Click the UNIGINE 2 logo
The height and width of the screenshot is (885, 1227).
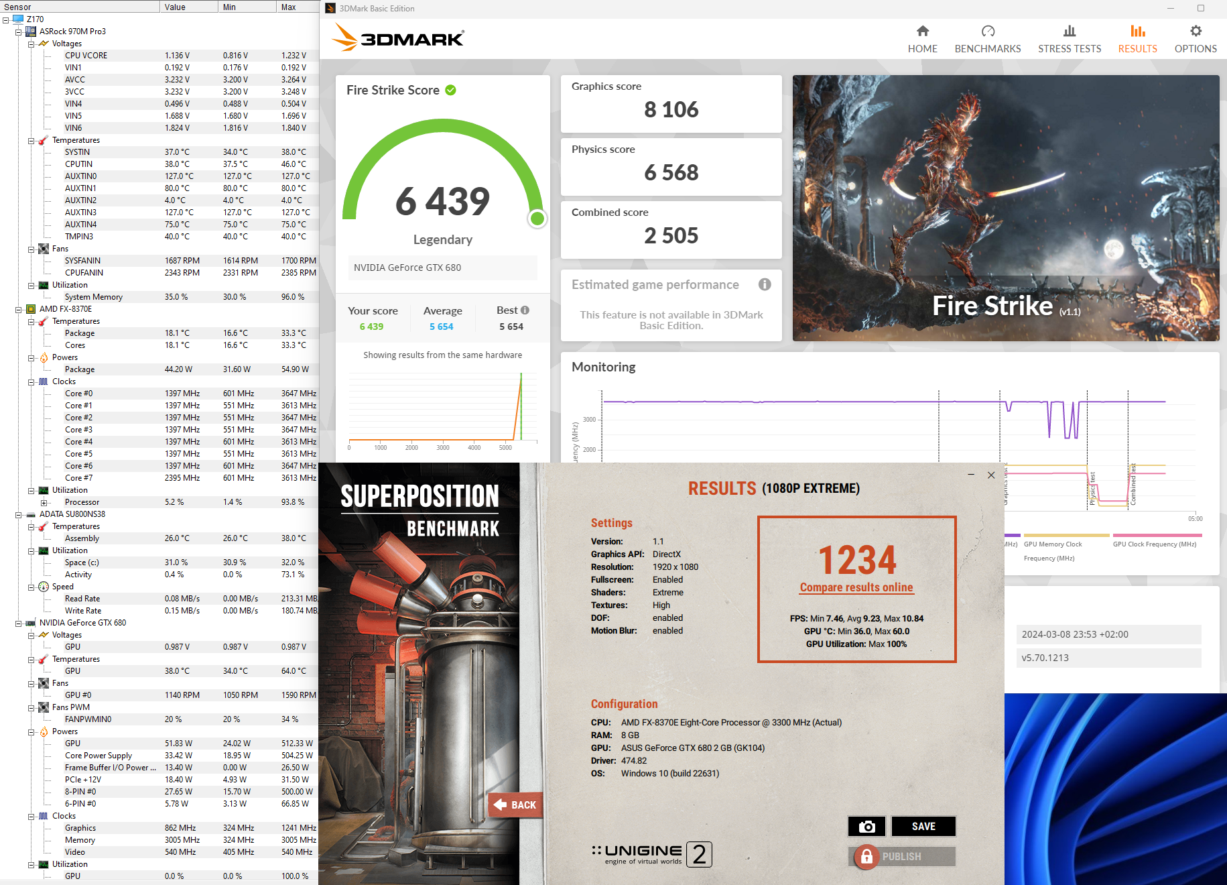point(651,854)
